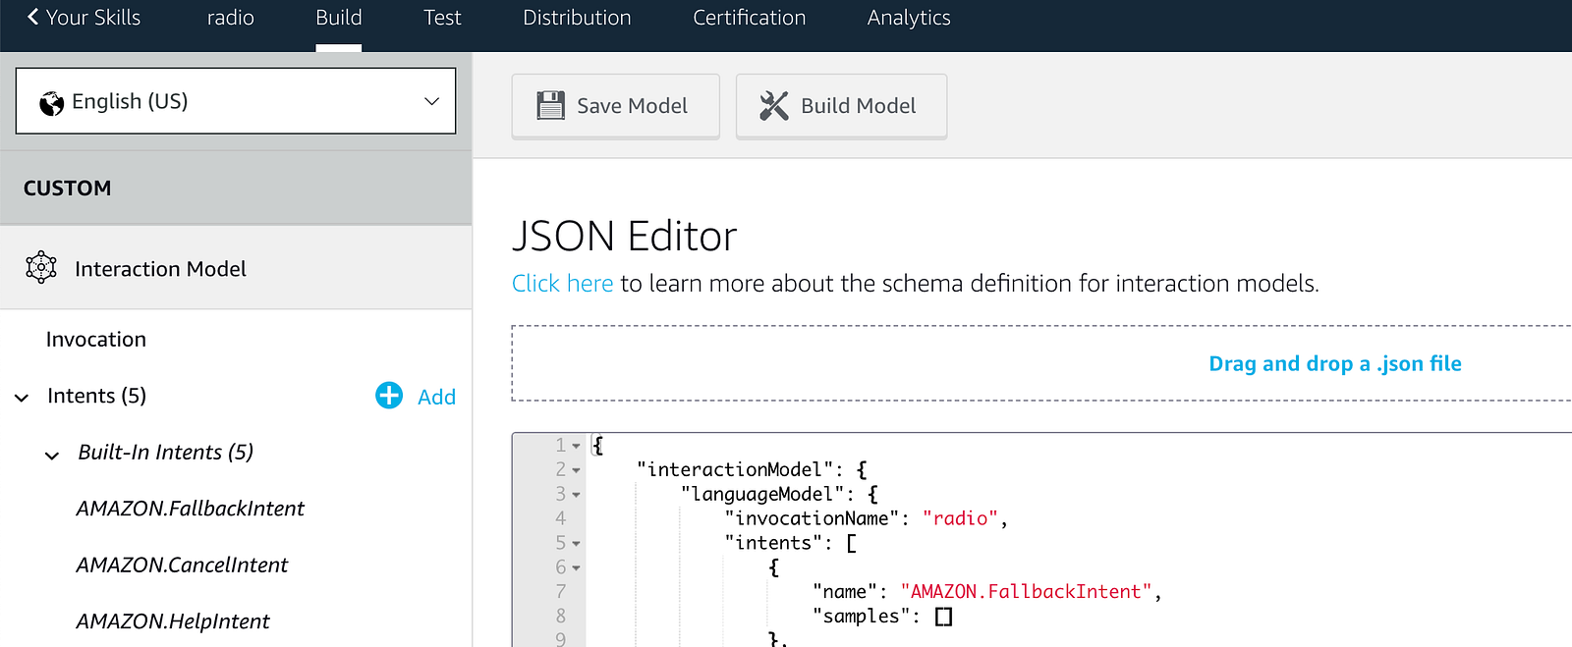This screenshot has width=1572, height=647.
Task: Go to the Certification tab
Action: pyautogui.click(x=749, y=18)
